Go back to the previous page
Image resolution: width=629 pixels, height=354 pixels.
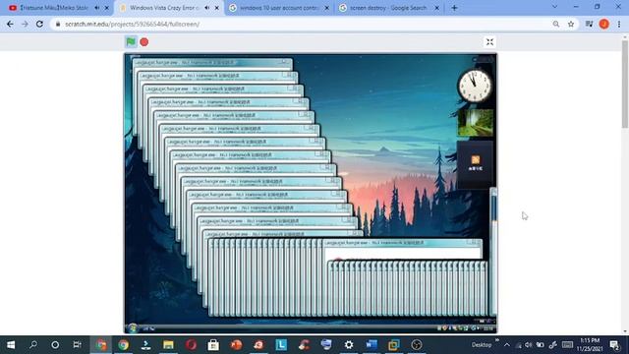click(x=10, y=24)
